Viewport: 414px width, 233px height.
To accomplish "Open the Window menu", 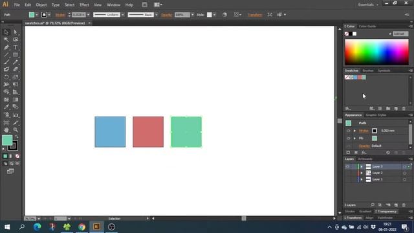I will click(114, 5).
